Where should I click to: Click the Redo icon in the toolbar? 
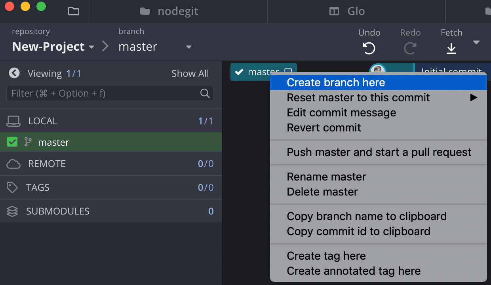[x=410, y=47]
